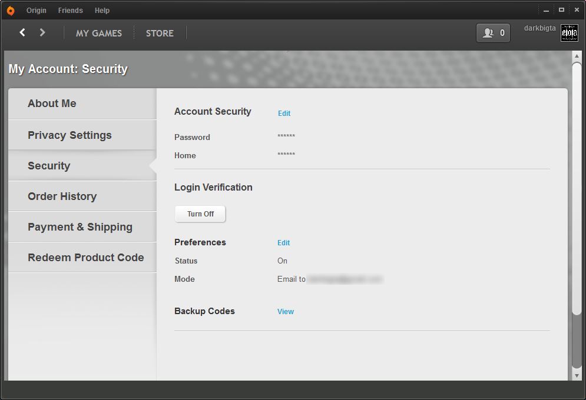The height and width of the screenshot is (400, 586).
Task: Open the Friends menu
Action: pyautogui.click(x=70, y=11)
